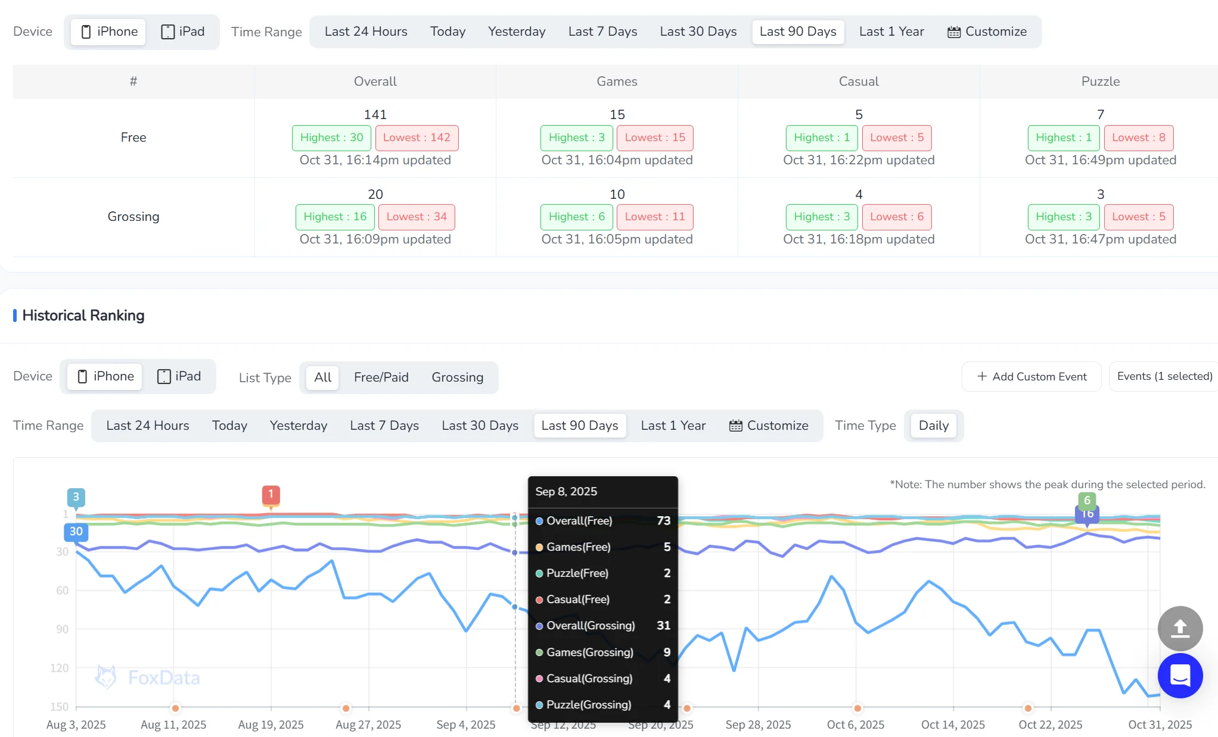Choose Free/Paid list type
This screenshot has width=1218, height=737.
(x=381, y=377)
